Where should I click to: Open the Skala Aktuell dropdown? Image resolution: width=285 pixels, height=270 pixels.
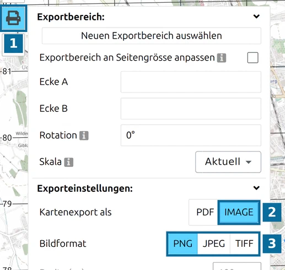(x=228, y=162)
